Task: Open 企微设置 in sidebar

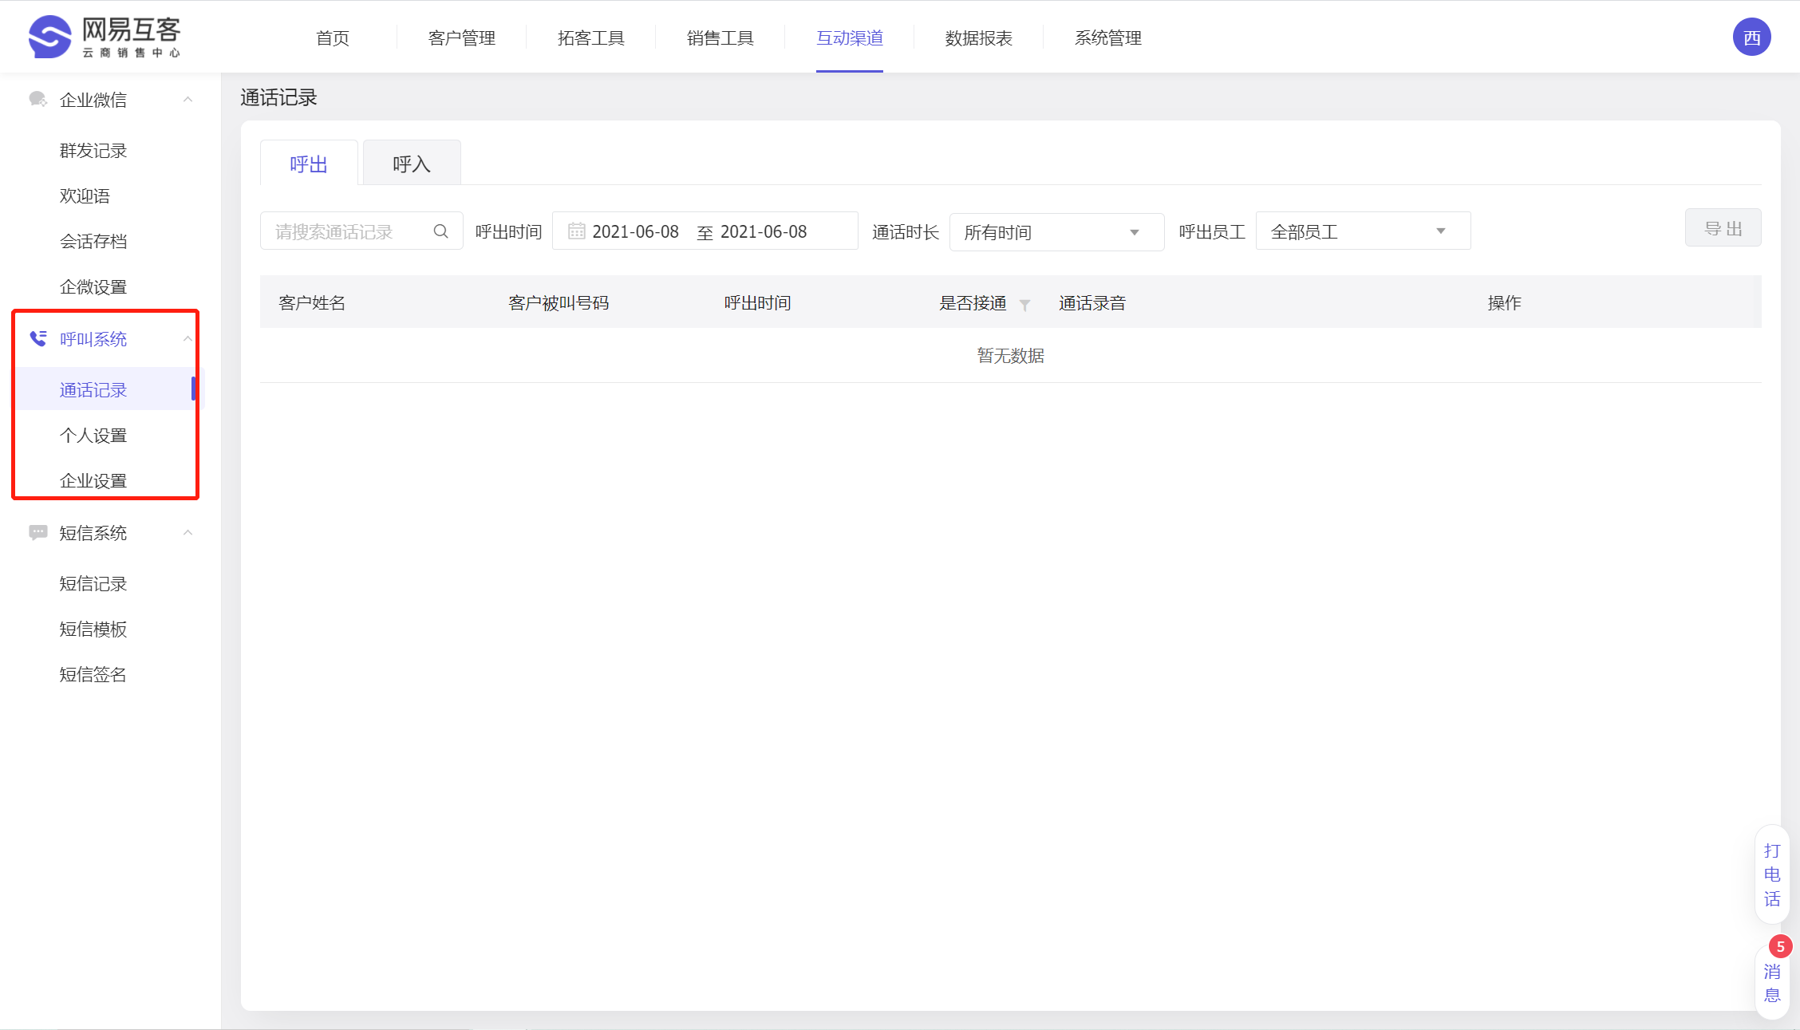Action: click(93, 286)
